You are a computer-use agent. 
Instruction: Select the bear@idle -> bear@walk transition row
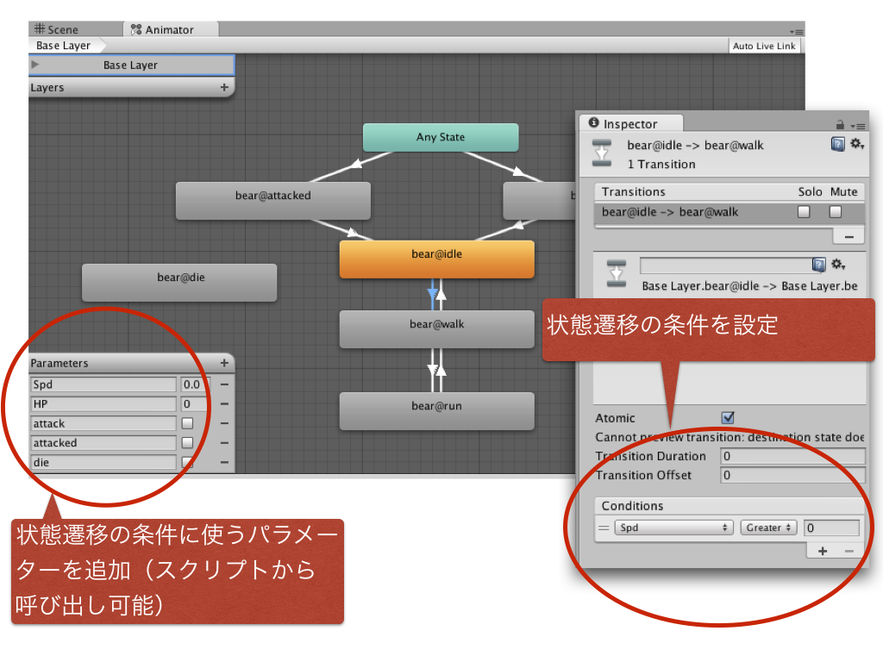coord(729,212)
